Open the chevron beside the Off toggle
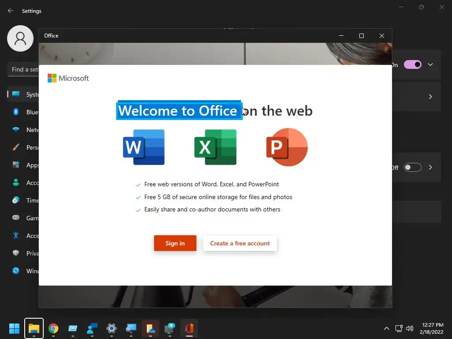The width and height of the screenshot is (452, 339). 430,167
